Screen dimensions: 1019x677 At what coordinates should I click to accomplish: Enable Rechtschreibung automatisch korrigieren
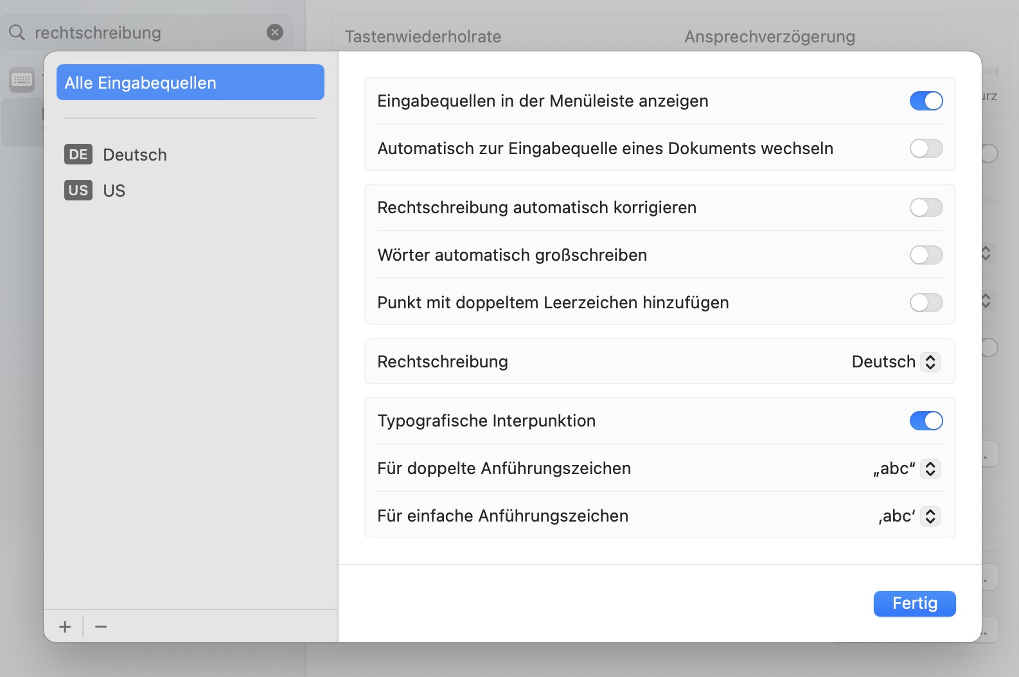[x=926, y=207]
